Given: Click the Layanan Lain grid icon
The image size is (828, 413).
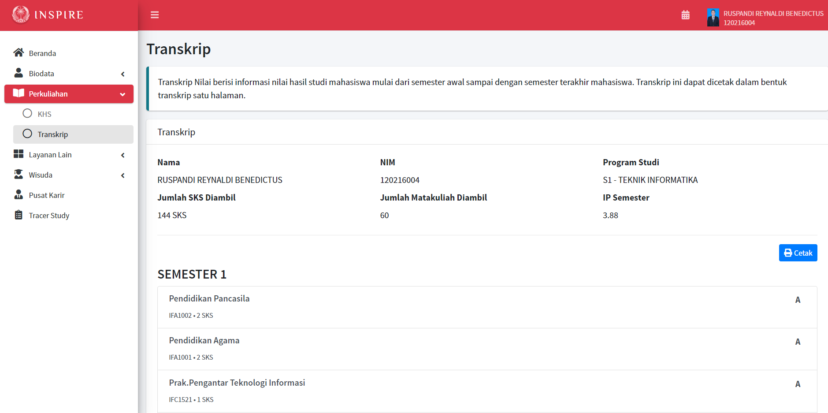Looking at the screenshot, I should tap(19, 154).
